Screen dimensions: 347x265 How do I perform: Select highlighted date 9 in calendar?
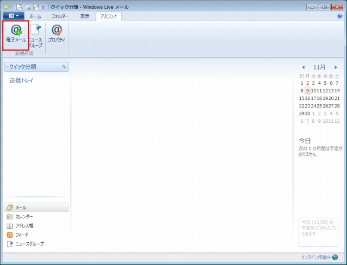[307, 91]
